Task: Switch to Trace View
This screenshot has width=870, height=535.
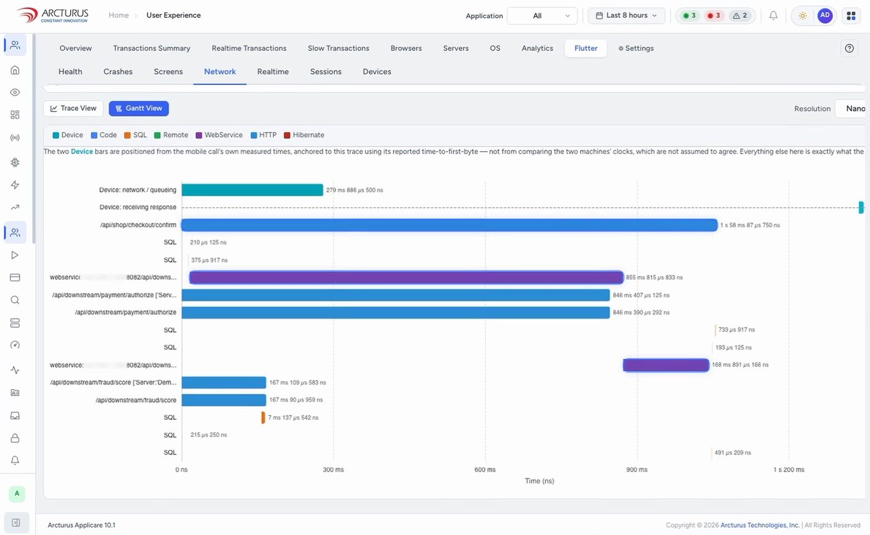Action: point(73,108)
